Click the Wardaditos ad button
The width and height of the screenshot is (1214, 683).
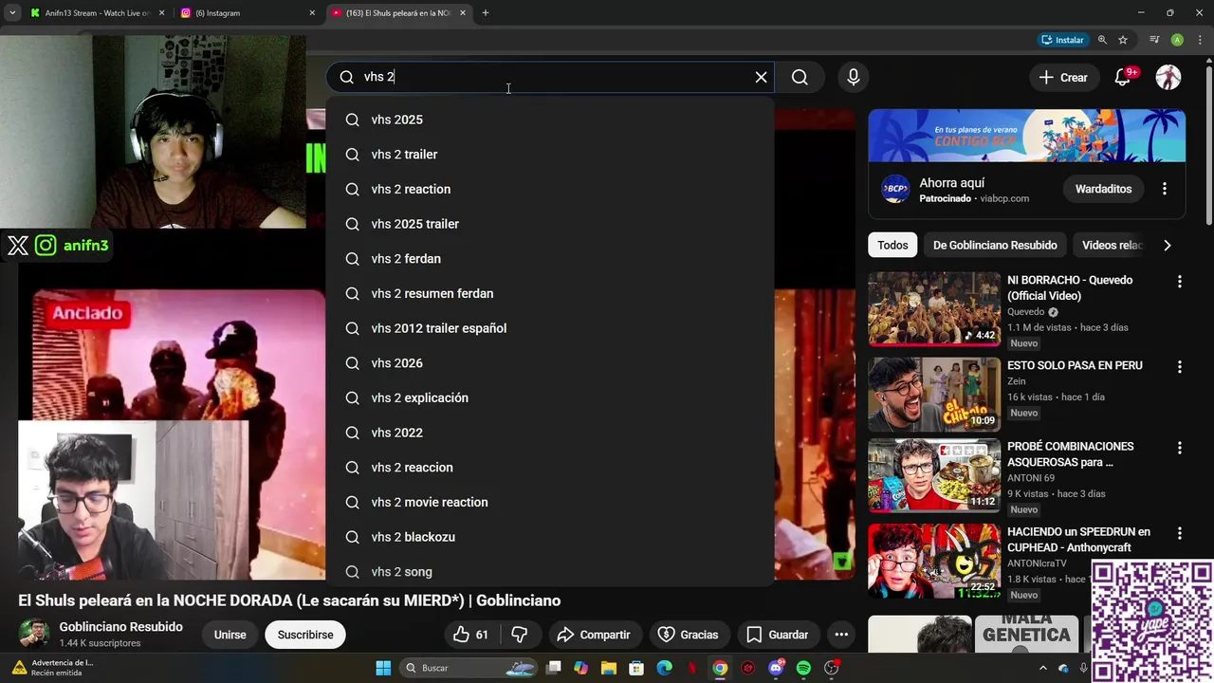pyautogui.click(x=1103, y=189)
